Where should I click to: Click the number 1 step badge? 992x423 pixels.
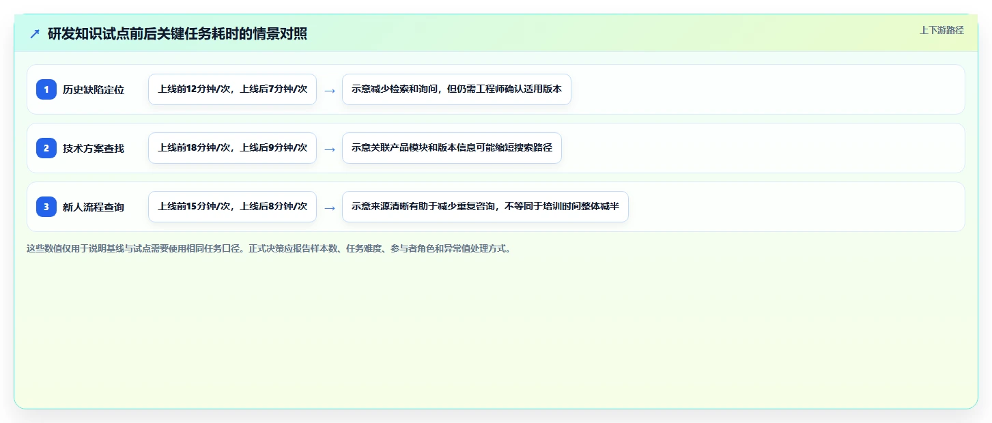(46, 89)
